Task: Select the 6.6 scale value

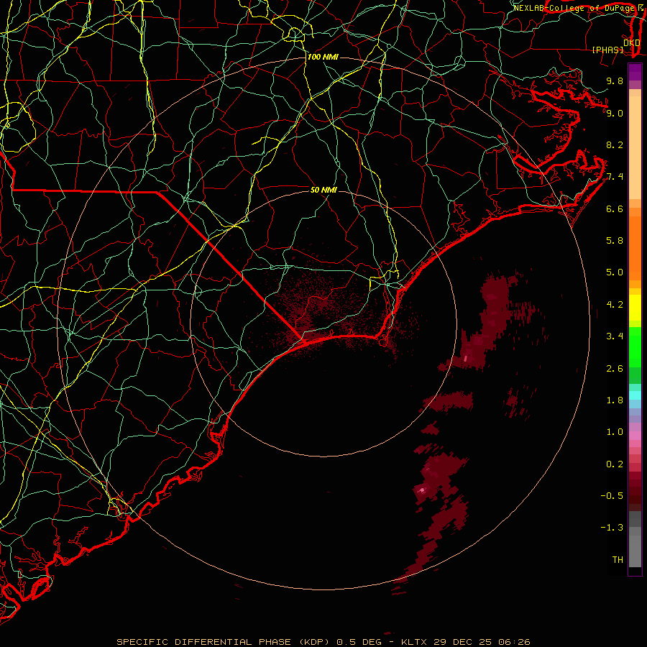Action: click(x=615, y=208)
